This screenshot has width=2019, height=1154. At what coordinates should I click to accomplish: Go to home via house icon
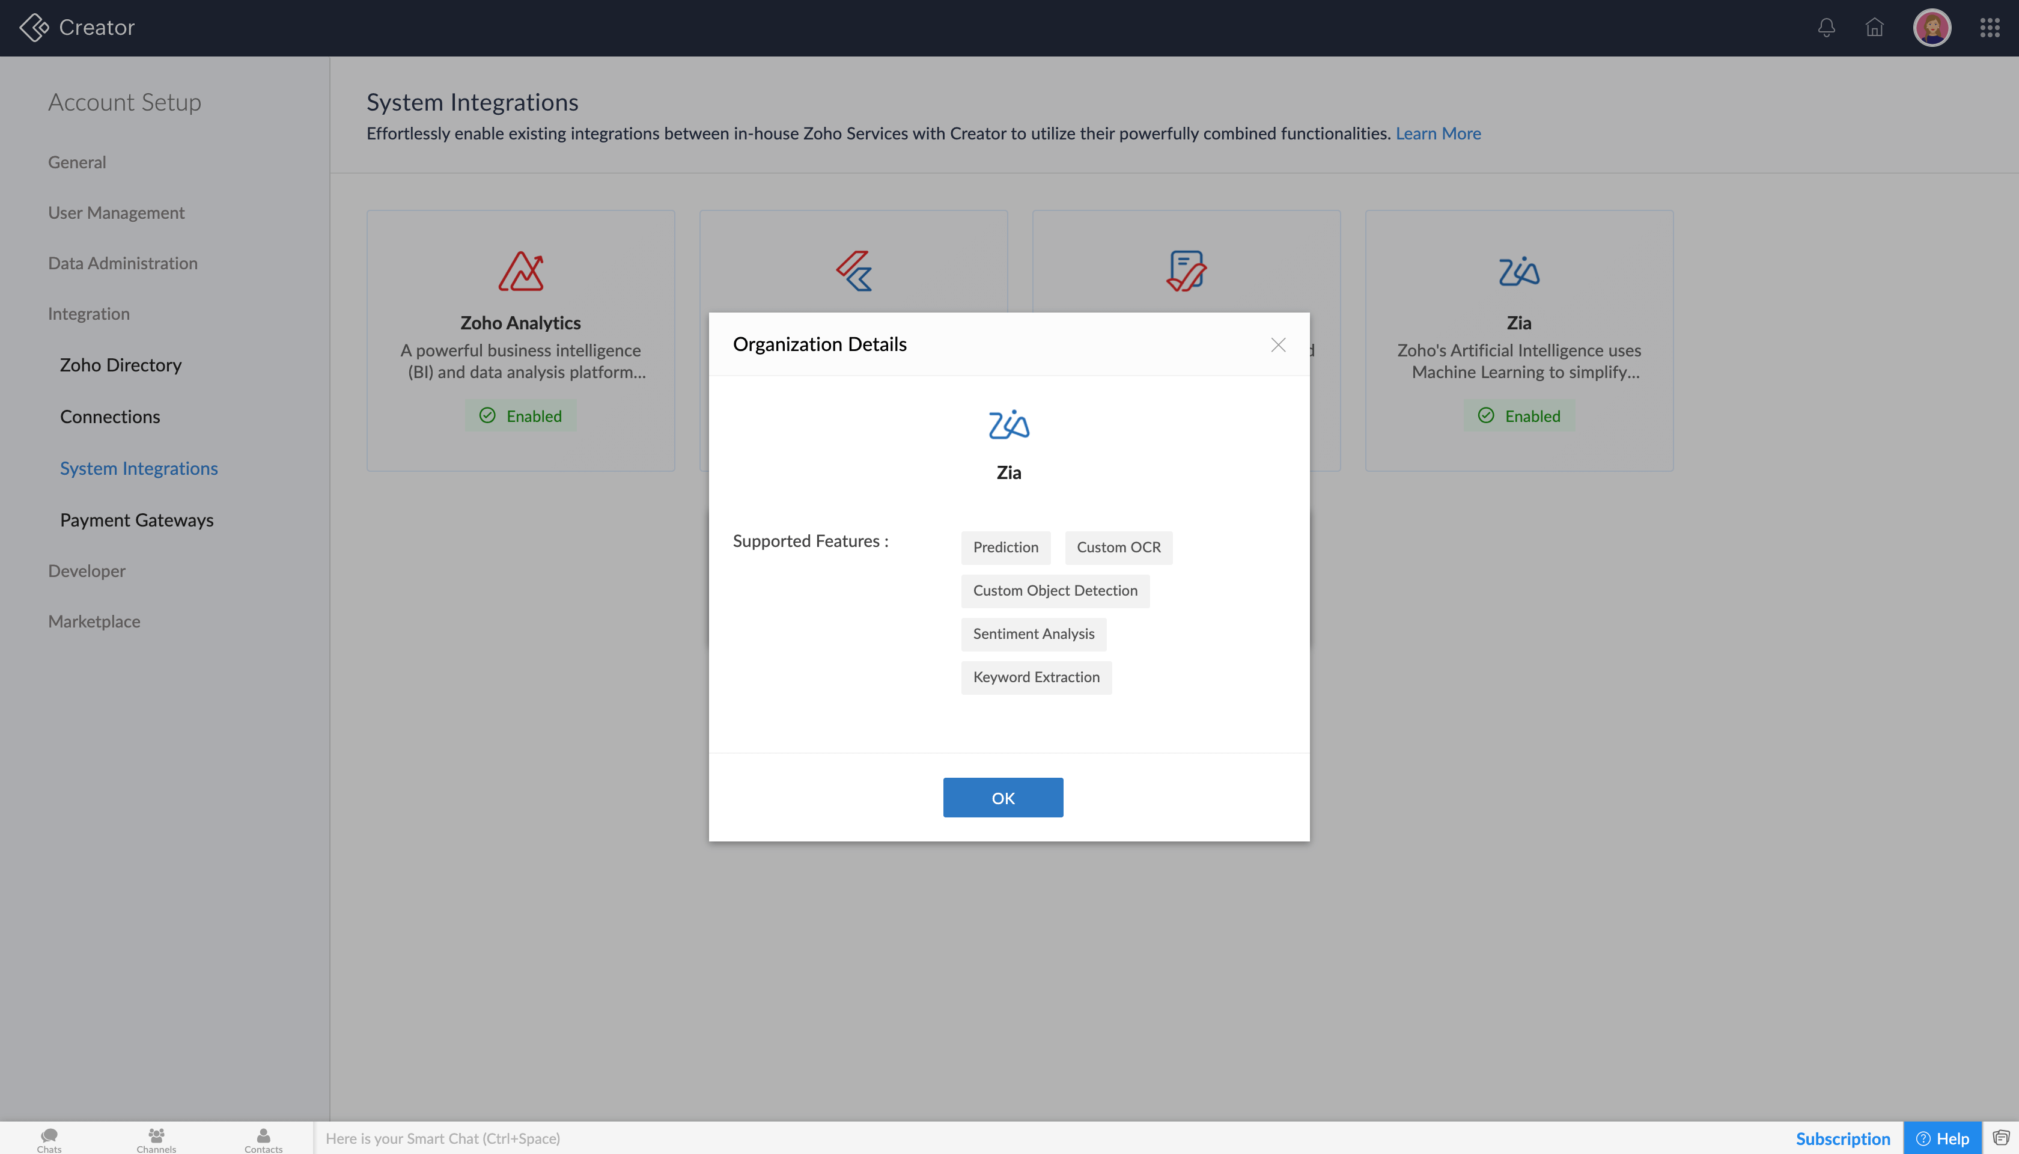[1874, 28]
